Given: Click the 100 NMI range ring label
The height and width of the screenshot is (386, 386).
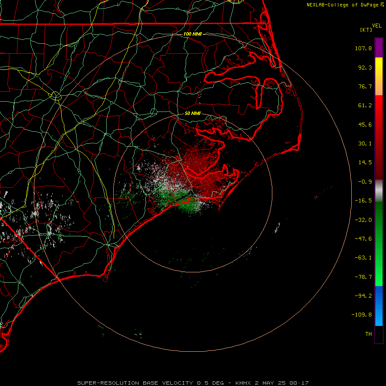Looking at the screenshot, I should [193, 34].
